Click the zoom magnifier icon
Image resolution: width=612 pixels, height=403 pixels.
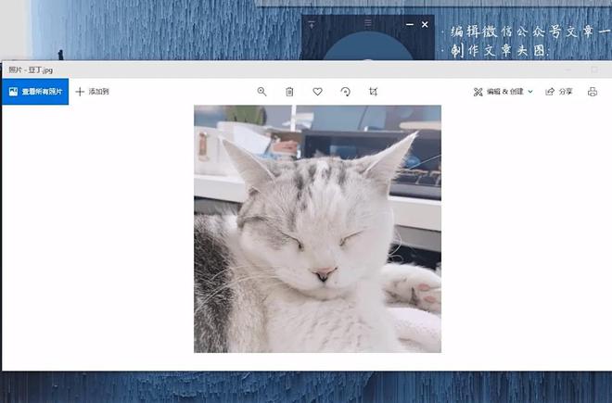[261, 92]
